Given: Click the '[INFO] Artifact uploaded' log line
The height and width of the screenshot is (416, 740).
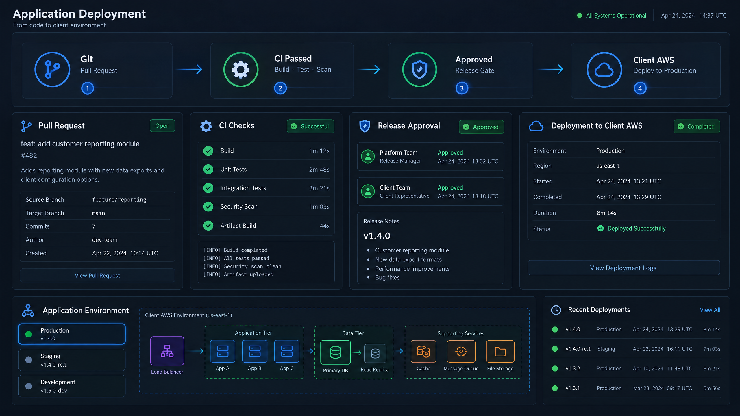Looking at the screenshot, I should tap(238, 274).
